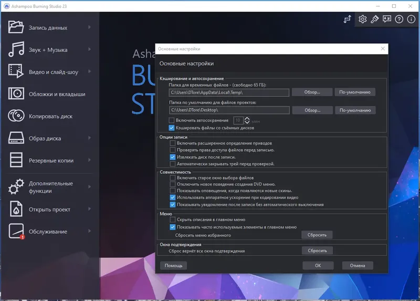Click По-умолчанию for the temporary files folder
This screenshot has width=420, height=301.
pyautogui.click(x=355, y=92)
